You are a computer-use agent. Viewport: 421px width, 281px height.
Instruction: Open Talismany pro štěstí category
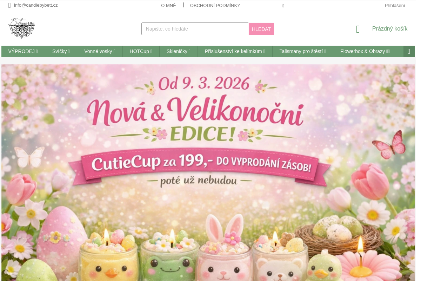[303, 51]
